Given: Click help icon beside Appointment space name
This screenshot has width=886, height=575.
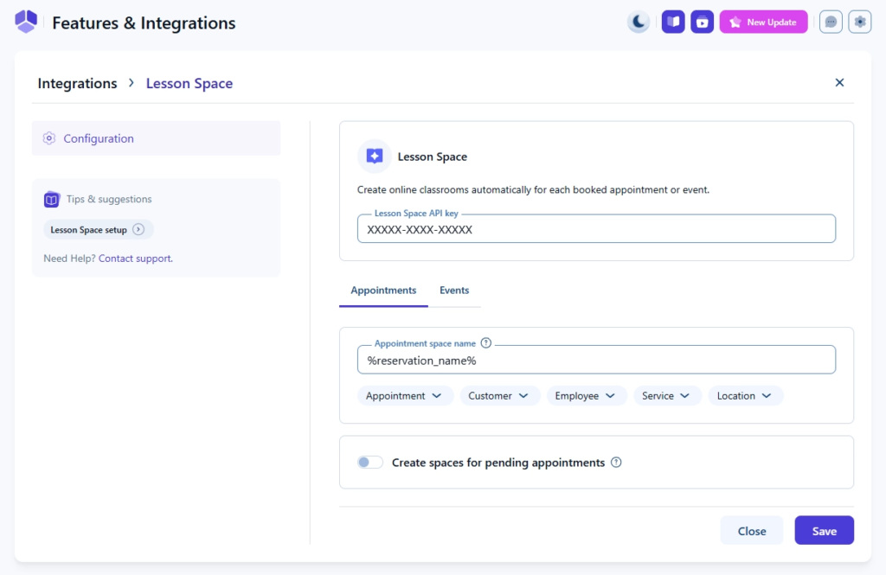Looking at the screenshot, I should [485, 343].
